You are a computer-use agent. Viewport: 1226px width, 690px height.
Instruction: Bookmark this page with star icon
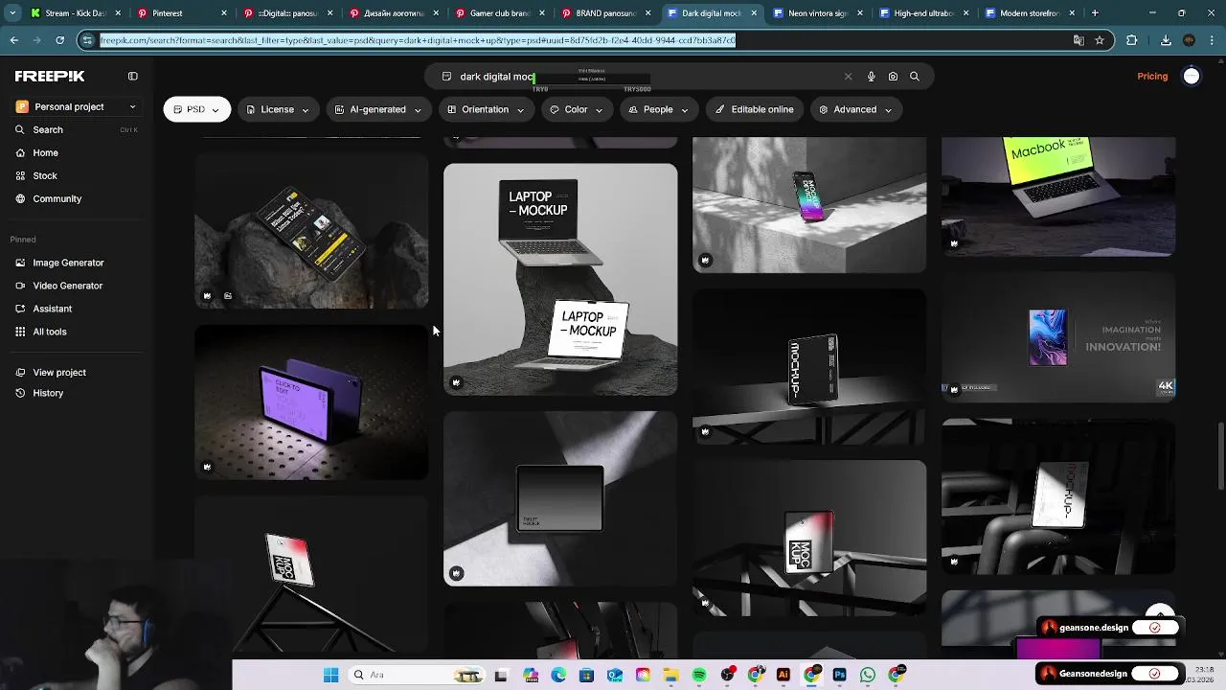click(x=1100, y=40)
